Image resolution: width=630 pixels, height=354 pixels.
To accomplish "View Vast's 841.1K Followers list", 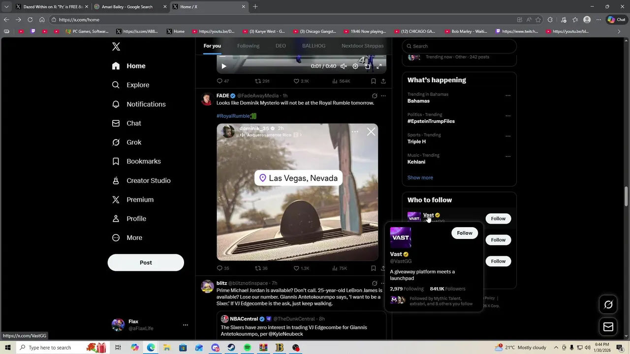I will click(447, 289).
